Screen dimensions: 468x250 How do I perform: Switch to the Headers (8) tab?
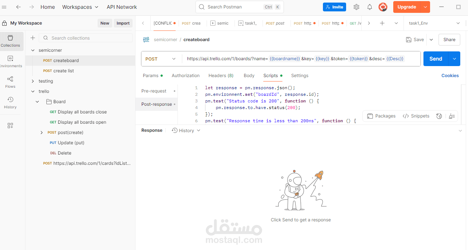(221, 76)
